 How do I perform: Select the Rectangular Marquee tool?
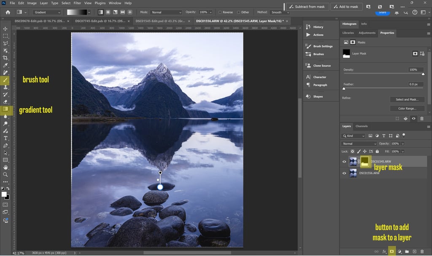tap(5, 36)
